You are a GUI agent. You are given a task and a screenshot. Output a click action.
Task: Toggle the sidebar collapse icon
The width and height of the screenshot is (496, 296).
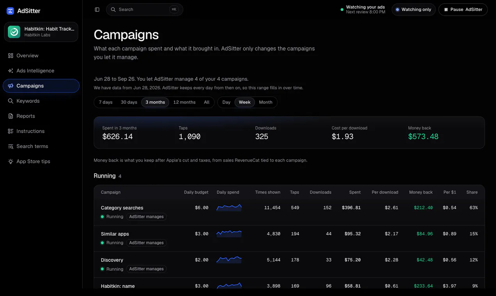pyautogui.click(x=97, y=9)
